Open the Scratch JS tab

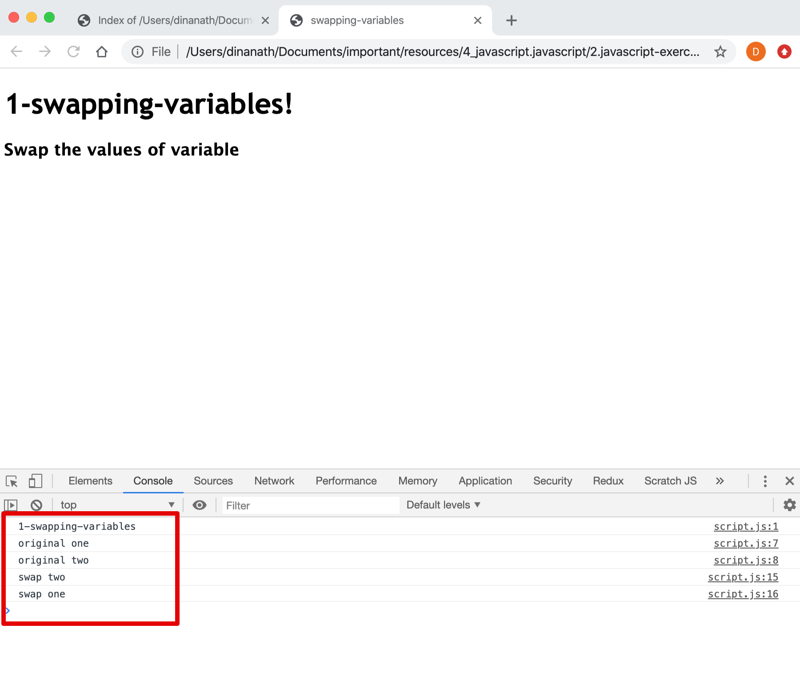670,481
